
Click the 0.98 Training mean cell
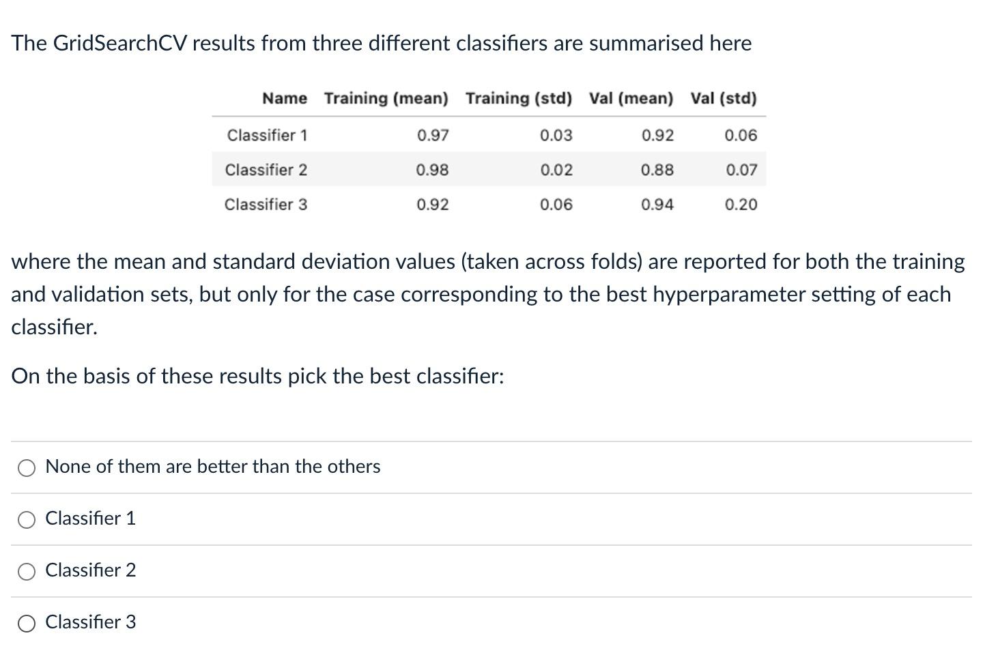tap(433, 170)
